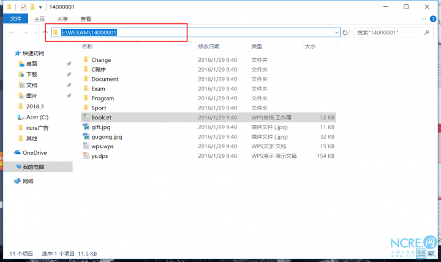This screenshot has width=441, height=262.
Task: Click the ys.dps type WPS演示 演示文稿
Action: (274, 156)
